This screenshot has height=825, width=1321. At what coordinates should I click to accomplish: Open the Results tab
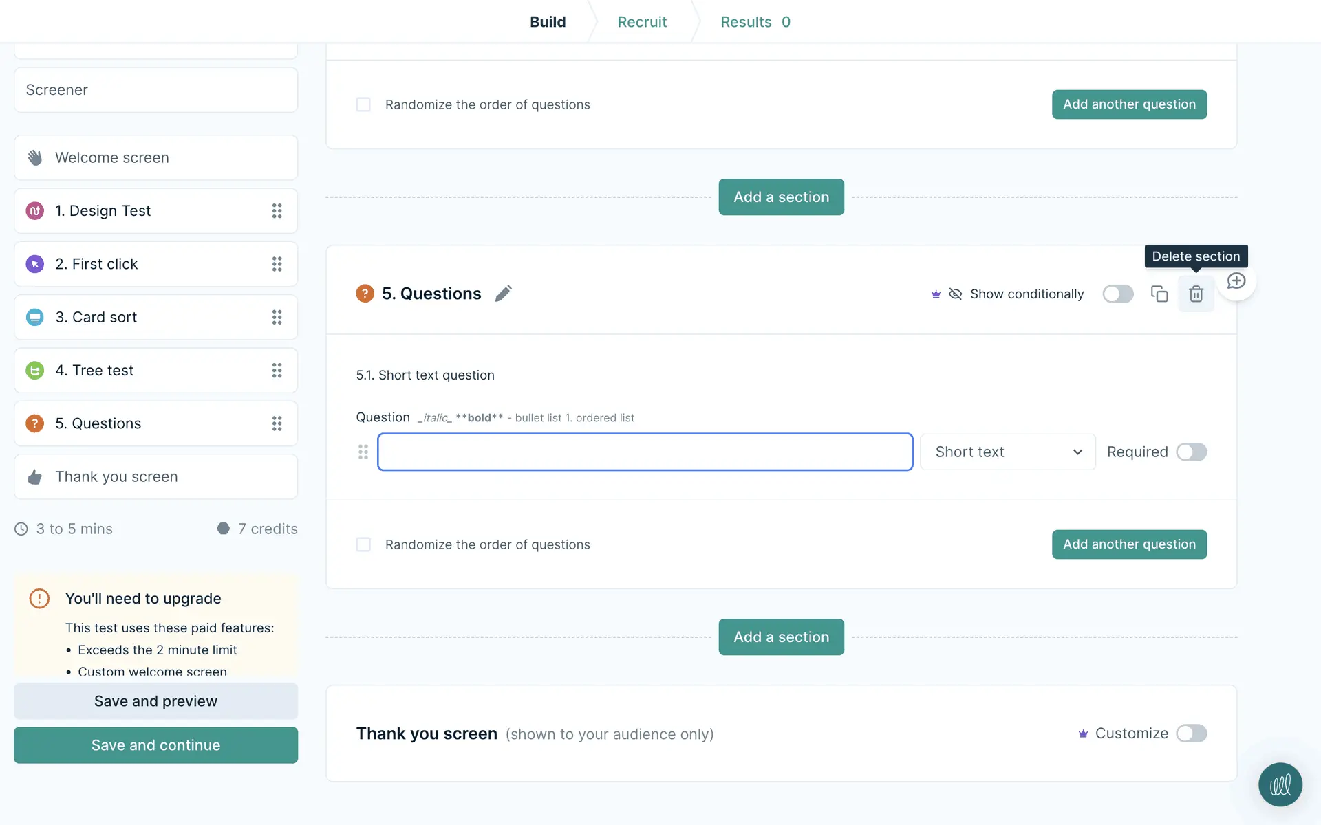(x=755, y=22)
